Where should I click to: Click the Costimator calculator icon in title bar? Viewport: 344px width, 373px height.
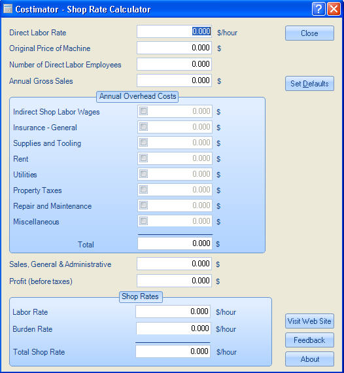[x=8, y=9]
